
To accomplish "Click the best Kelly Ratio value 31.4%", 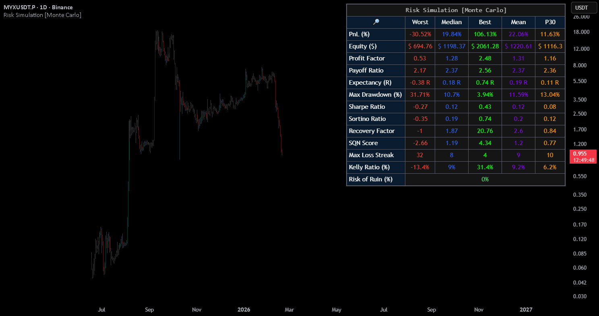I will tap(485, 167).
